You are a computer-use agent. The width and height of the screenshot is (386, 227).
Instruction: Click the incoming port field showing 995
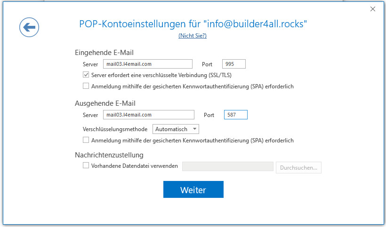(x=234, y=64)
